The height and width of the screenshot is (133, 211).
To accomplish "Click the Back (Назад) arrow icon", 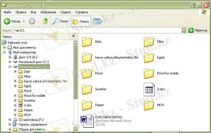I will [7, 21].
